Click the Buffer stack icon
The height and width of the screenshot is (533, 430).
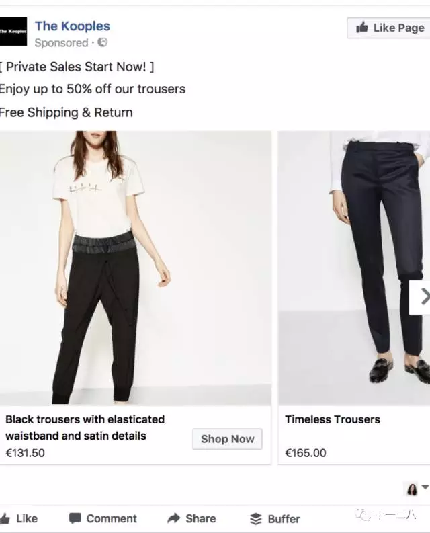pos(256,519)
